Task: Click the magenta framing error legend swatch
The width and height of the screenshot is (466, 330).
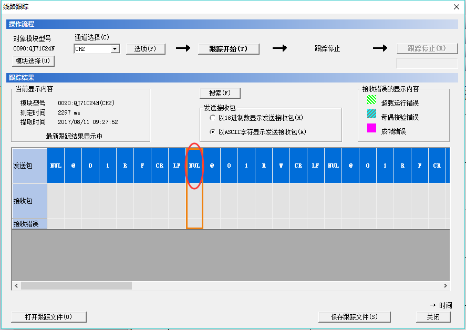Action: click(371, 128)
